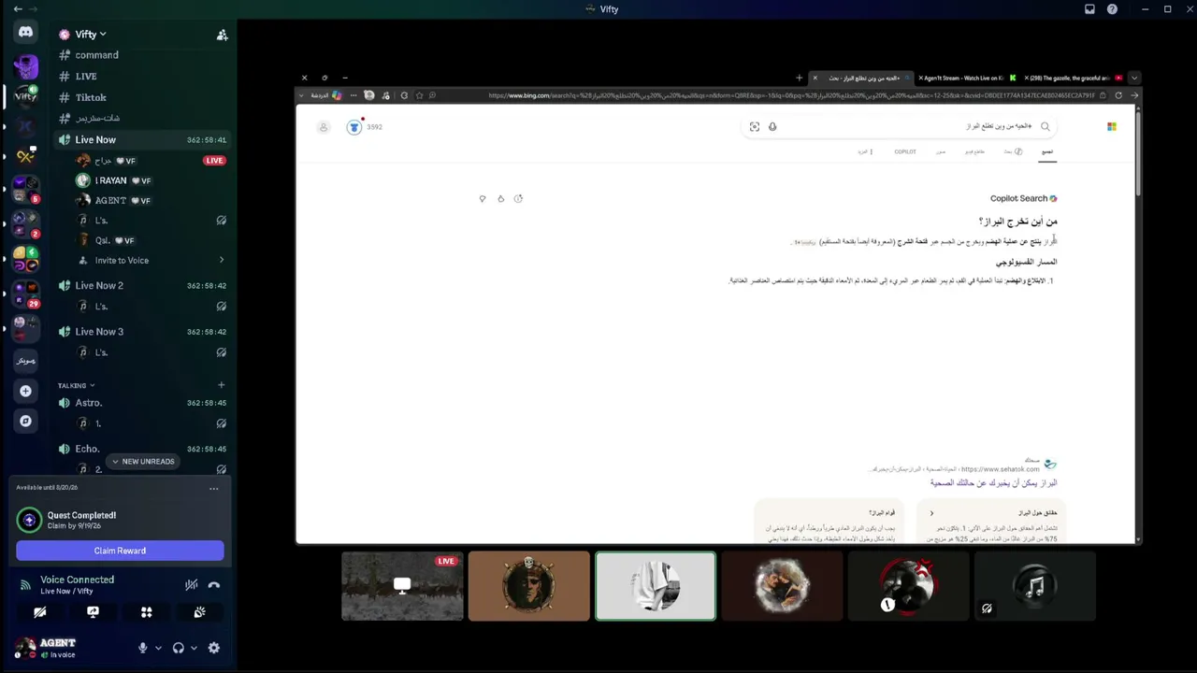Click the Inbox icon in Discord title bar

[1089, 9]
